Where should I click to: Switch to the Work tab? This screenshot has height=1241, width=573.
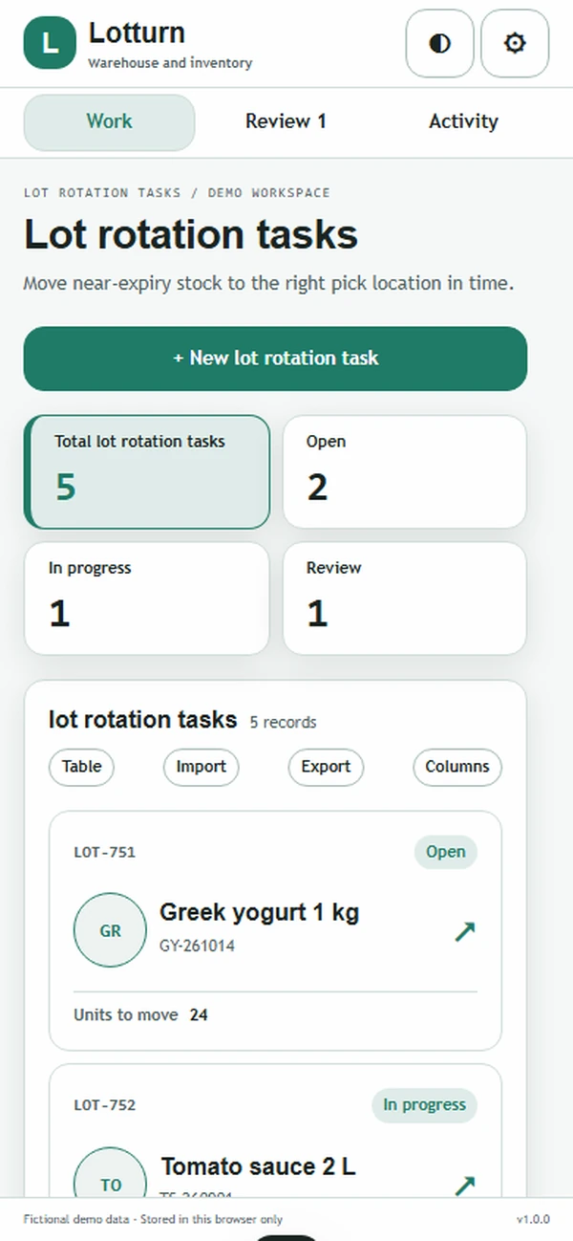(x=109, y=121)
